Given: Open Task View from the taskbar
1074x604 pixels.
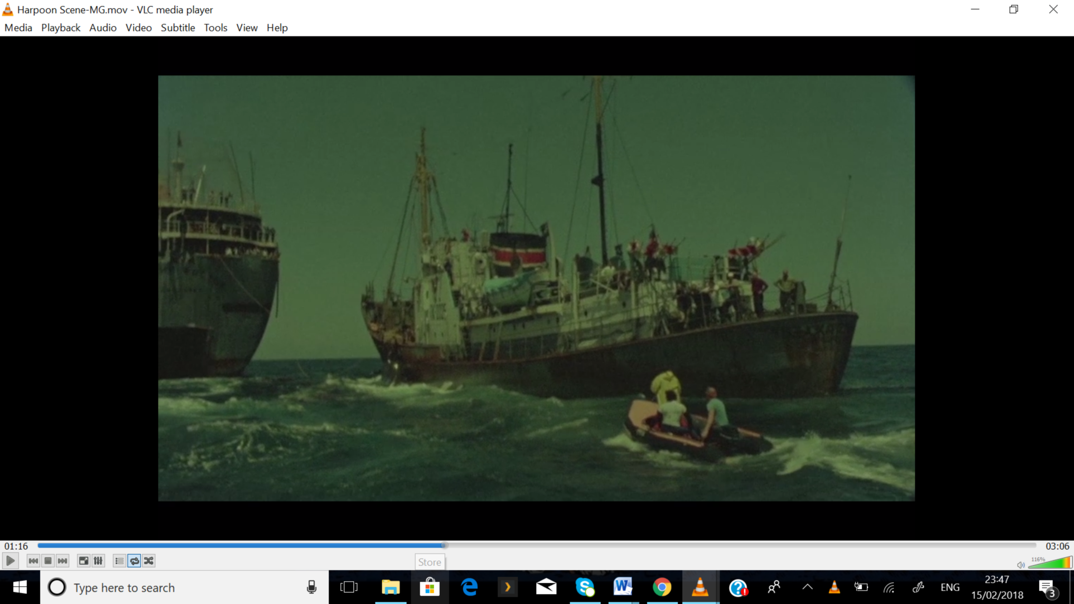Looking at the screenshot, I should click(349, 587).
